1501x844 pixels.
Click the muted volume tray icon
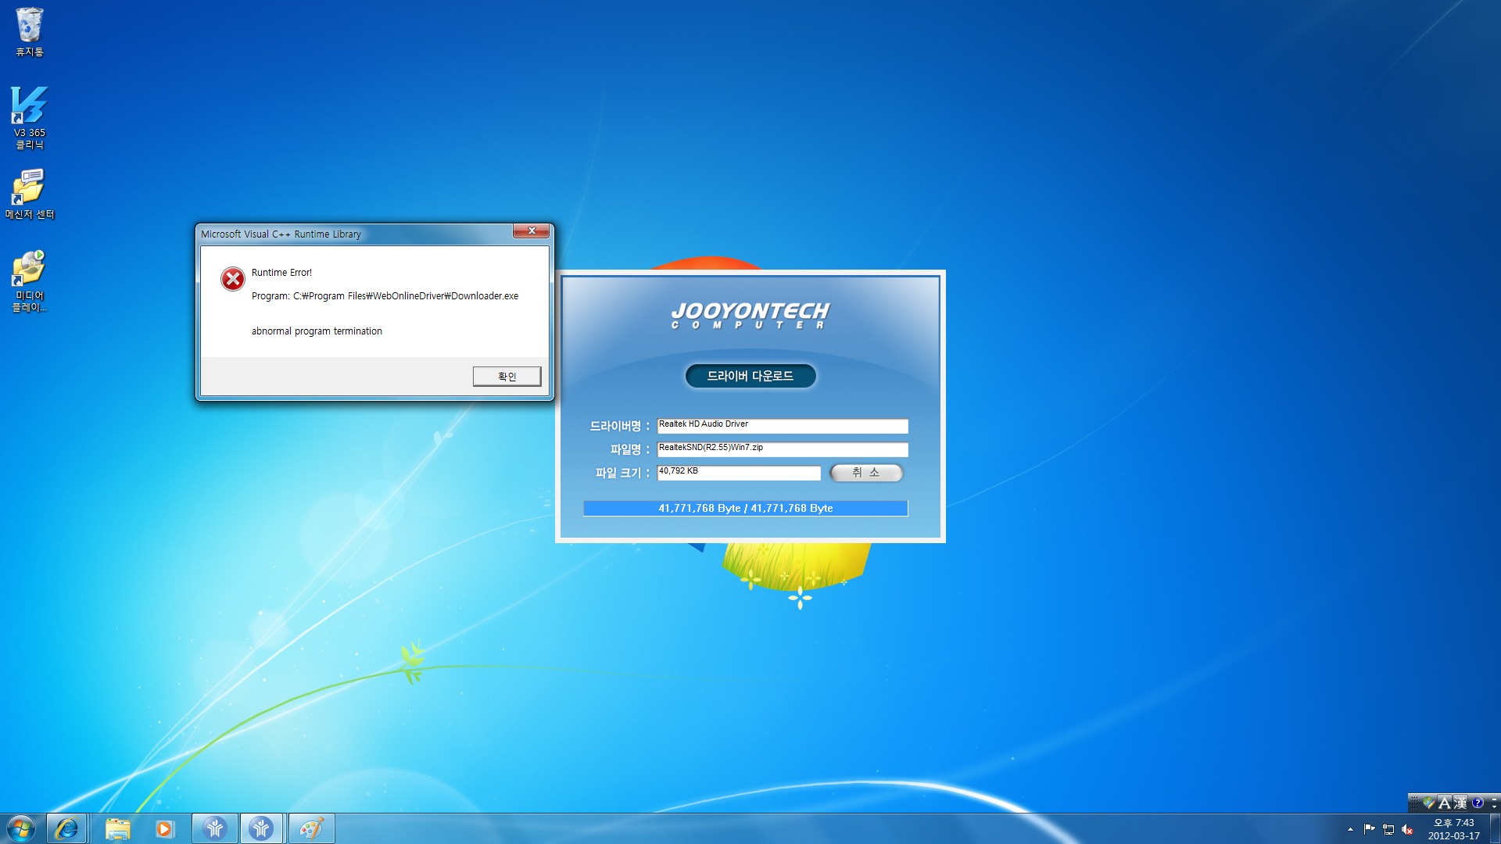1407,830
